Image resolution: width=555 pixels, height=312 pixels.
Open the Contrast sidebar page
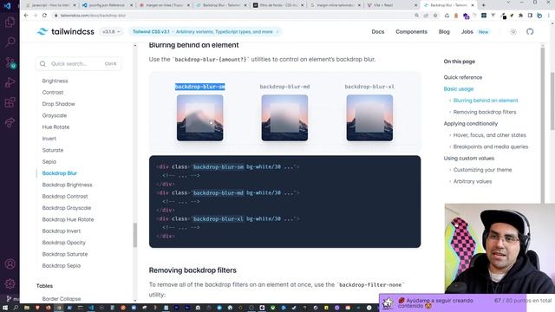(53, 93)
